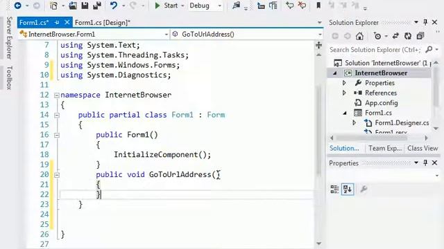The width and height of the screenshot is (444, 249).
Task: Toggle auto-hide pin on Solution Explorer
Action: [425, 22]
